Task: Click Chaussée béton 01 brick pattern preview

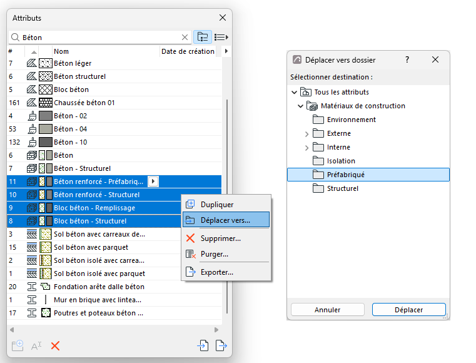Action: (46, 103)
